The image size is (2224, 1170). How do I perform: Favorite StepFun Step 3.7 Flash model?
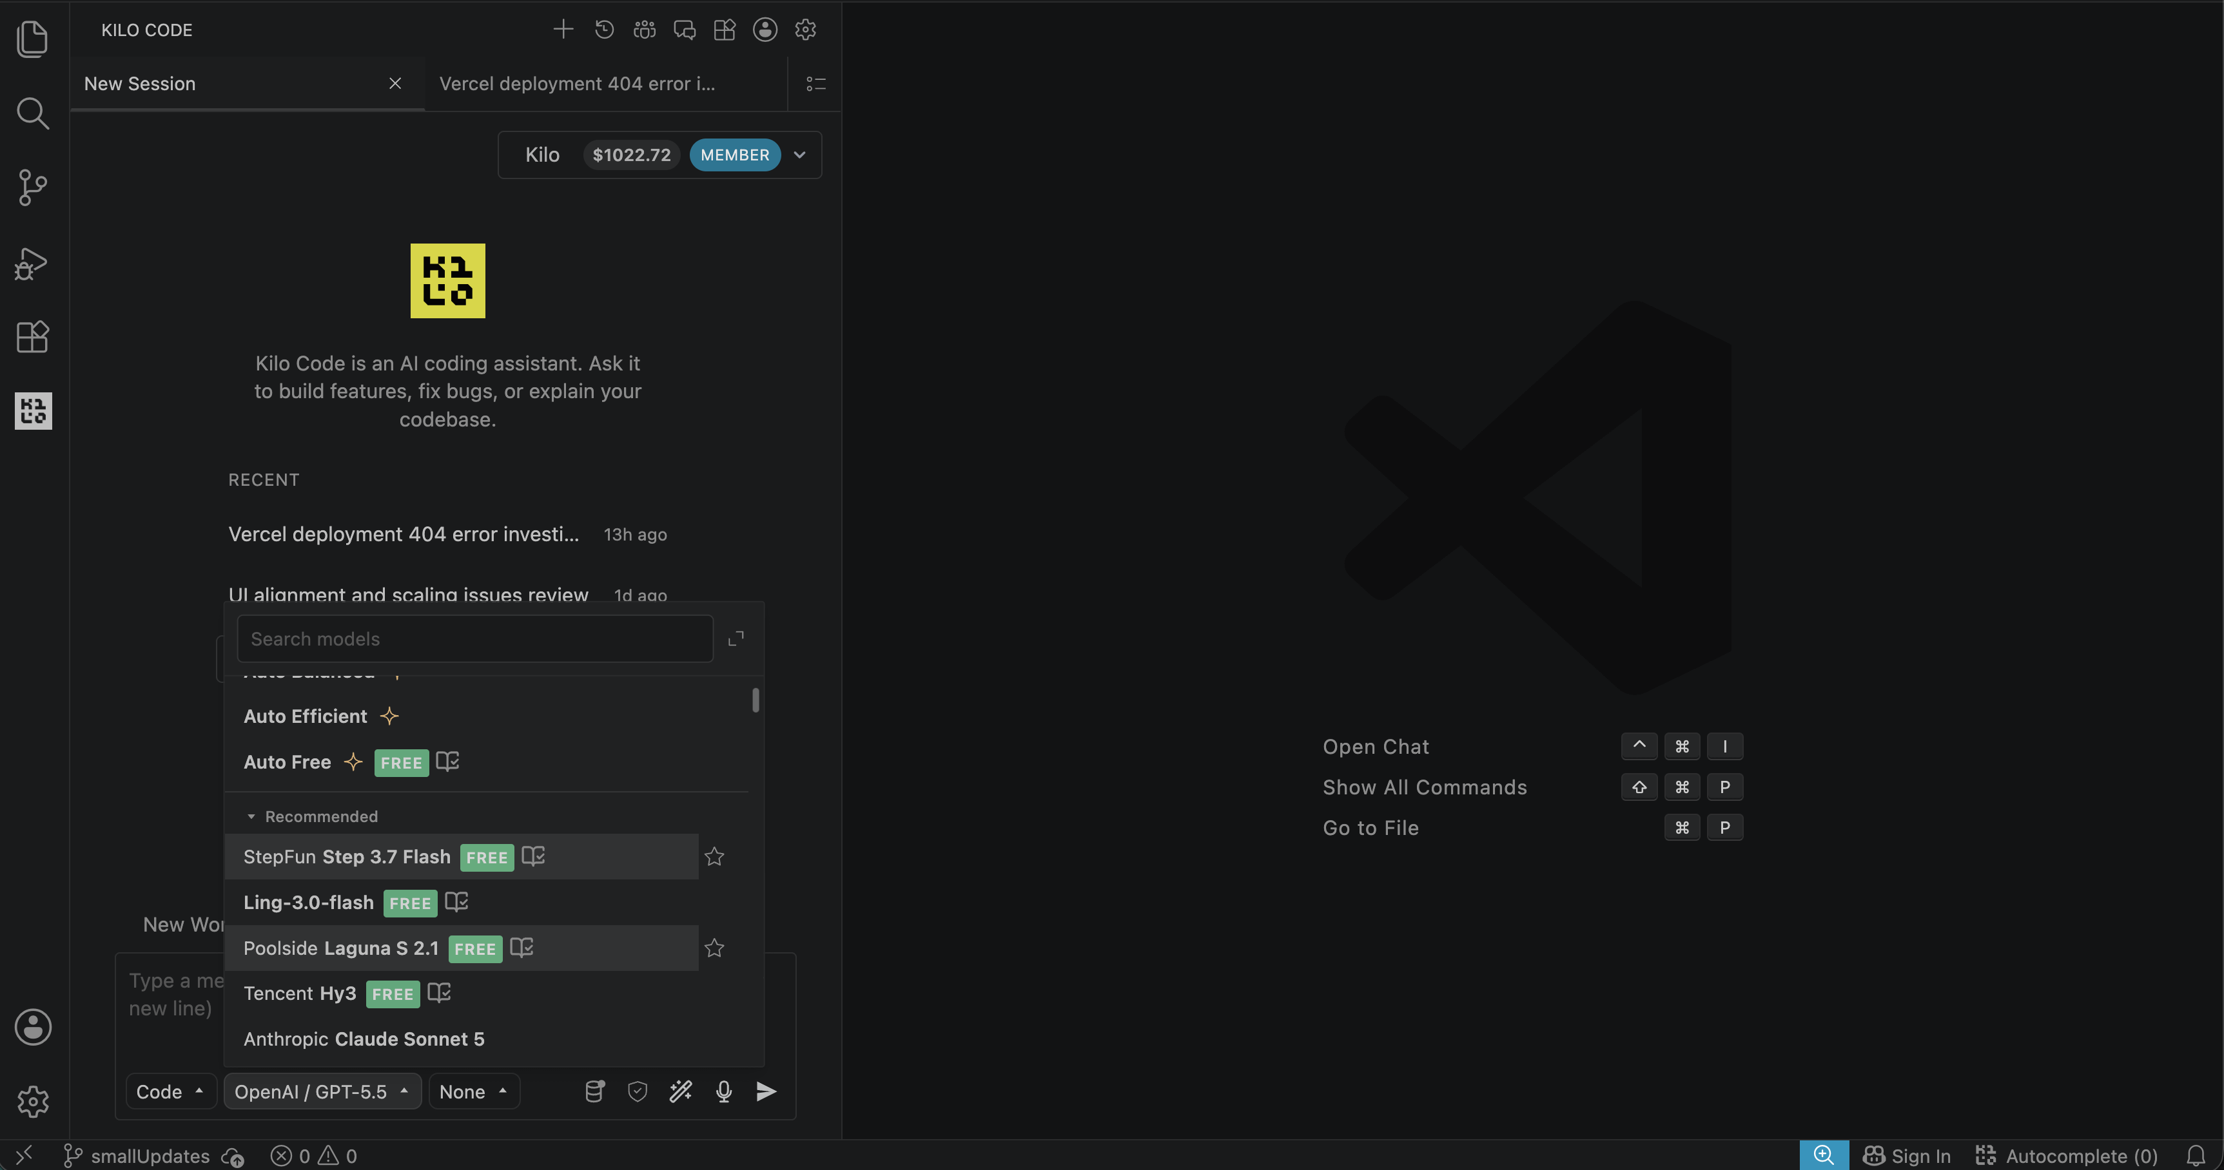click(x=714, y=857)
